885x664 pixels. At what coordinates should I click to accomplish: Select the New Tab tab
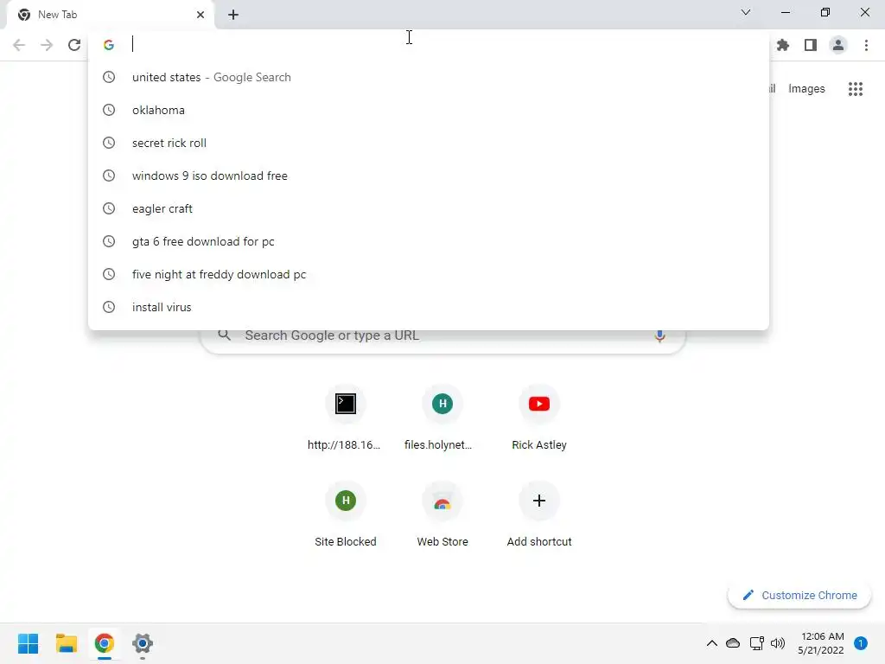coord(110,15)
